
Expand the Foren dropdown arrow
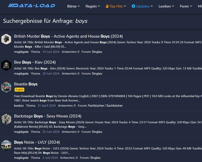[x=191, y=6]
